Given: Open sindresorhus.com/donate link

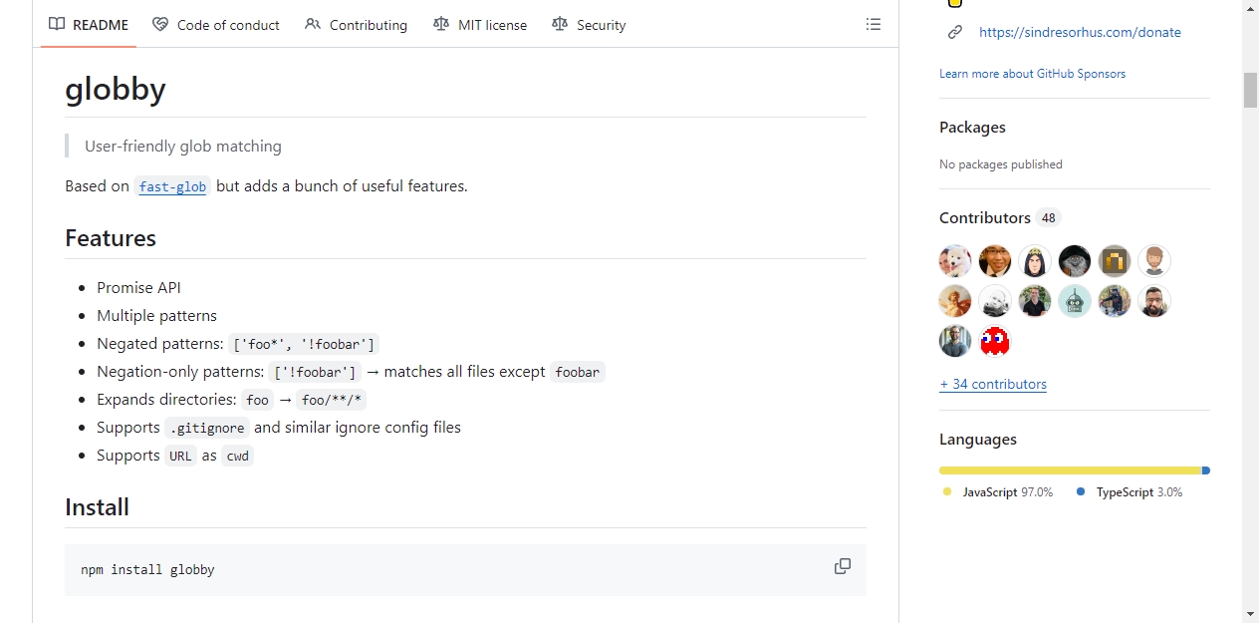Looking at the screenshot, I should pos(1080,32).
